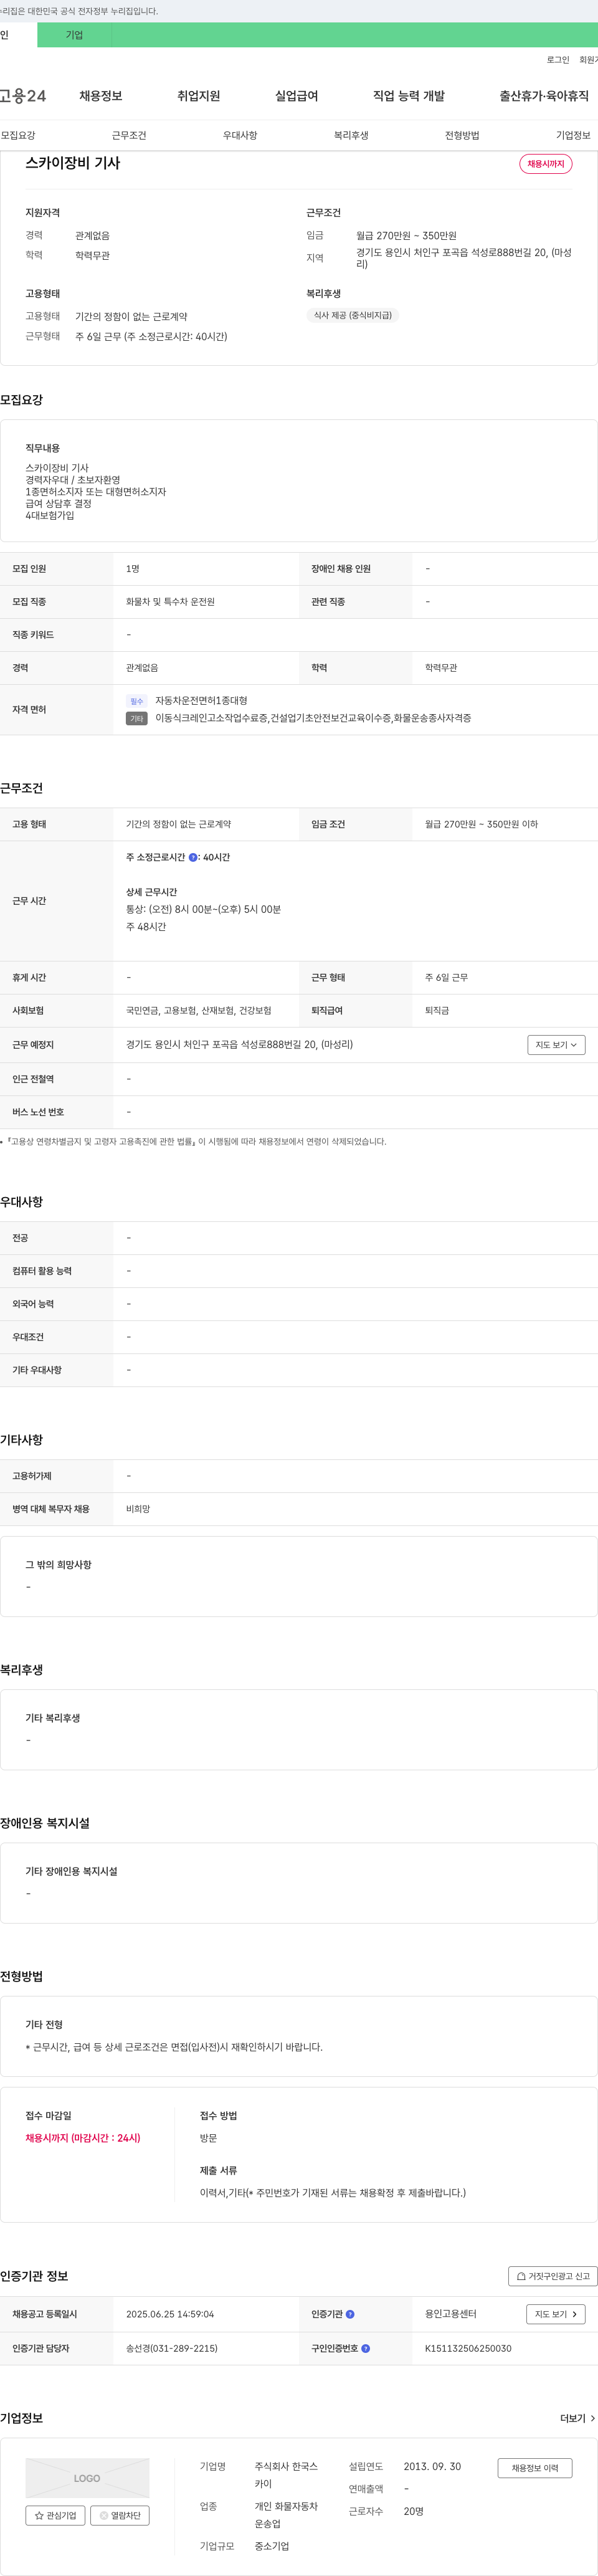Screen dimensions: 598x2576
Task: Click the job title 스카이장비 기사
Action: [x=72, y=163]
